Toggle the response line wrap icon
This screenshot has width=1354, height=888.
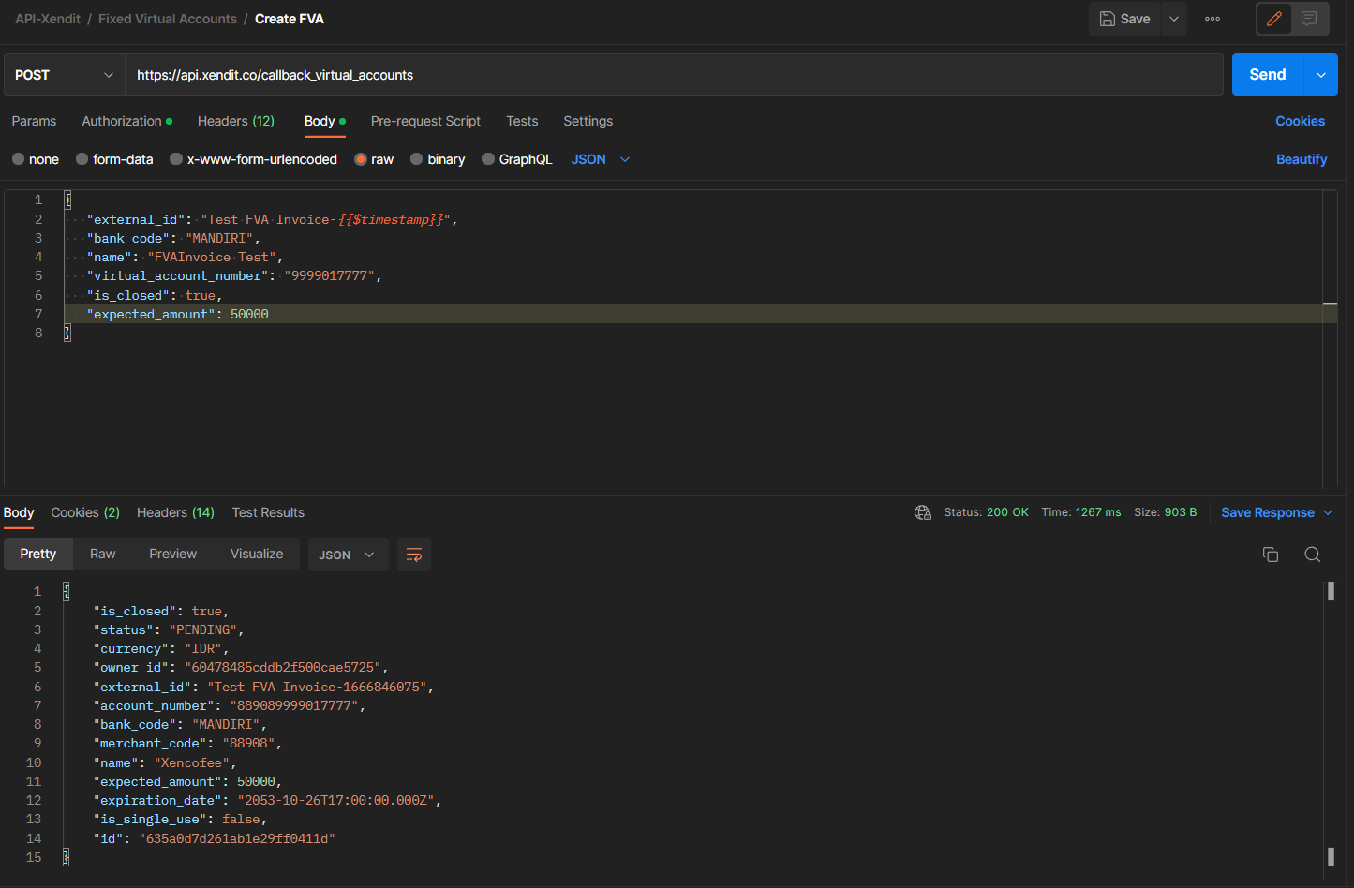tap(413, 555)
